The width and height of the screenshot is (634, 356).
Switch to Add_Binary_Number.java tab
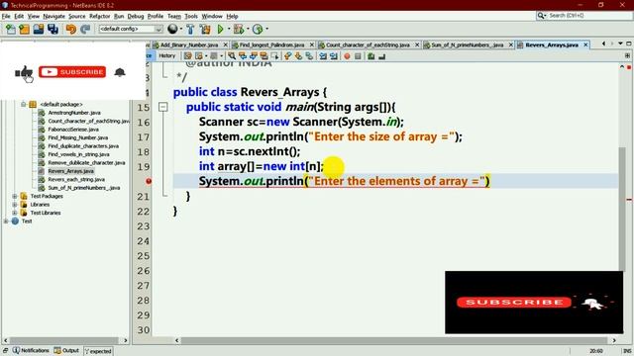(x=189, y=44)
